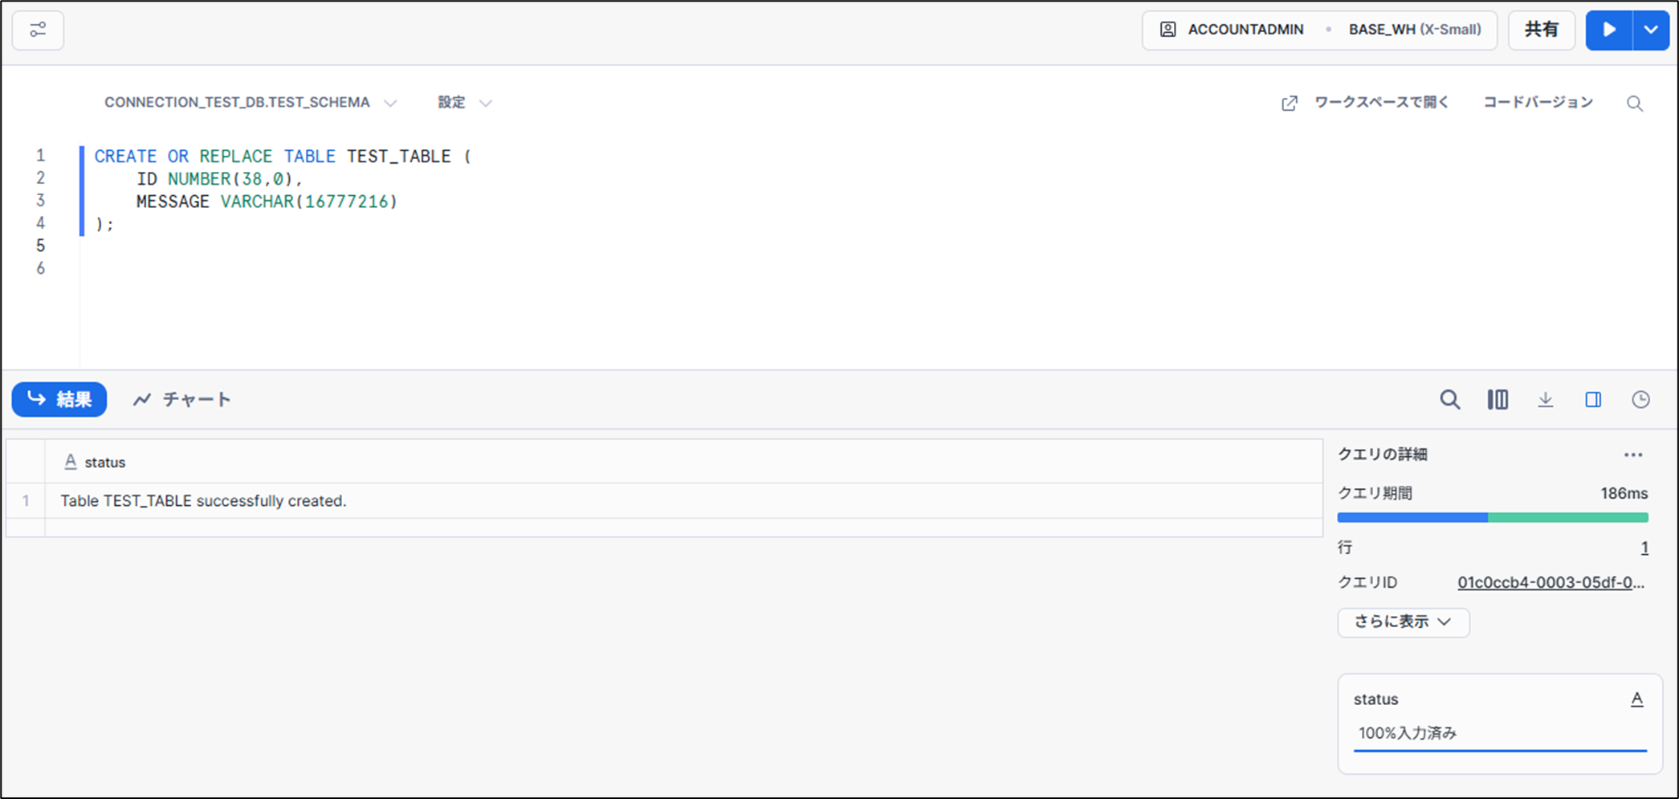The width and height of the screenshot is (1679, 799).
Task: Click the MESSAGE VARCHAR(16777216) code line
Action: (x=267, y=202)
